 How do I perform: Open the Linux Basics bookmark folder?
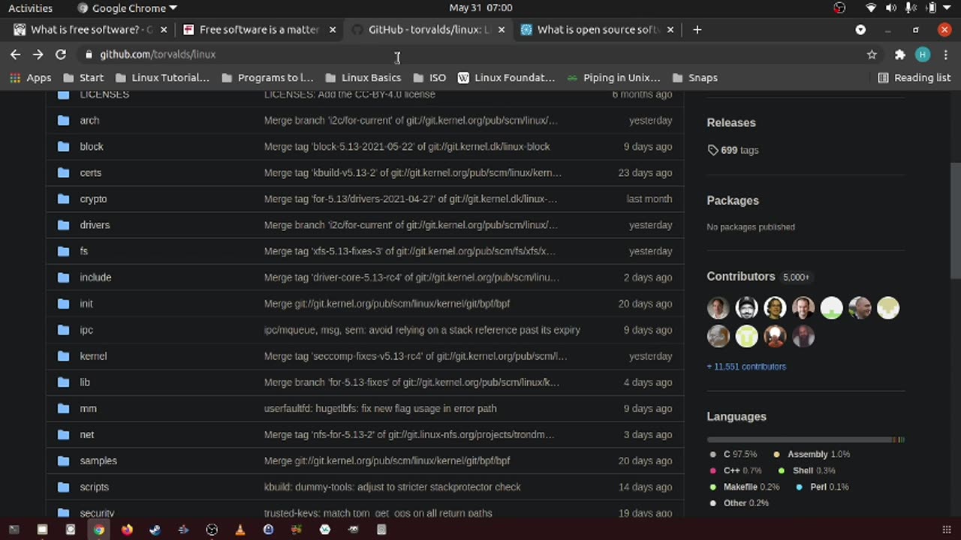[x=363, y=77]
